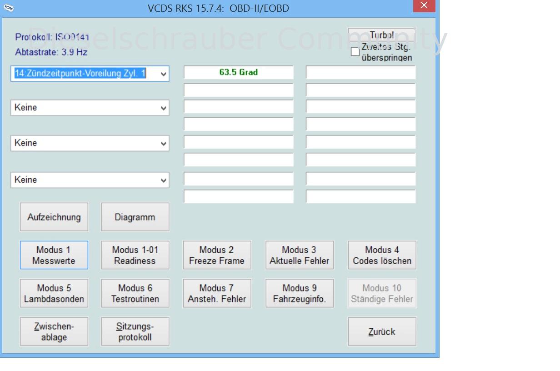Close the VCDS OBD-II/EOBD window
The height and width of the screenshot is (371, 560).
[x=424, y=5]
